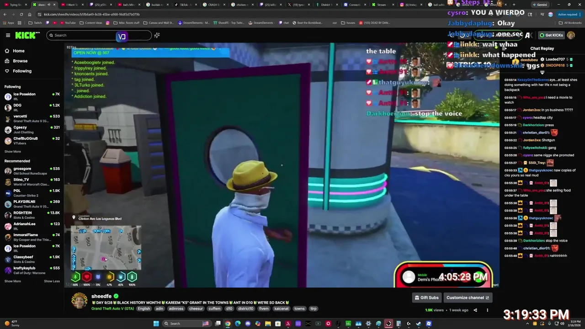Click the Kick search field
The width and height of the screenshot is (585, 329).
coord(99,35)
